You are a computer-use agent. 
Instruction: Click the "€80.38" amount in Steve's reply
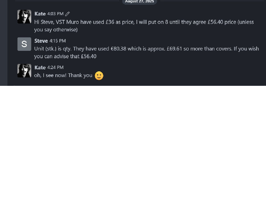(120, 49)
